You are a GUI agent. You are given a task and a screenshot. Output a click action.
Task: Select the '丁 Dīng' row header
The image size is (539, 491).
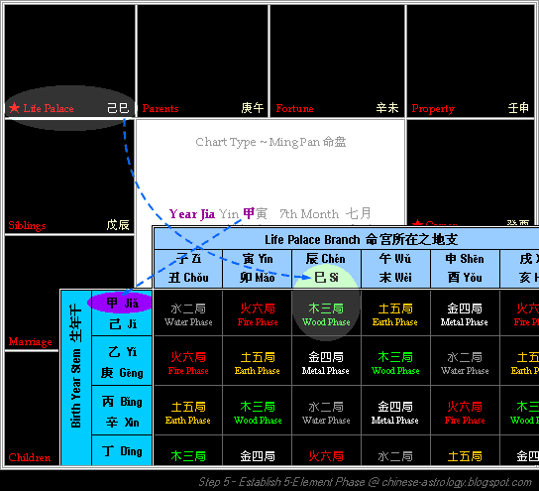122,451
